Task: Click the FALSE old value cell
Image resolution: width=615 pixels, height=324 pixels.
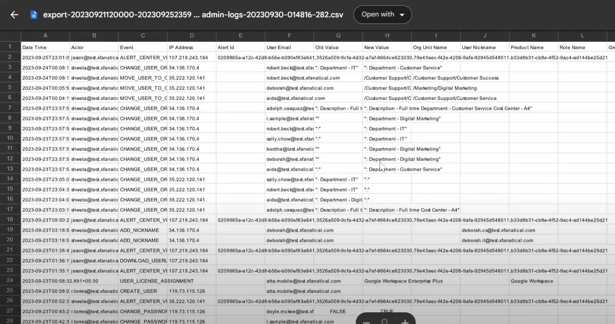Action: click(x=338, y=311)
